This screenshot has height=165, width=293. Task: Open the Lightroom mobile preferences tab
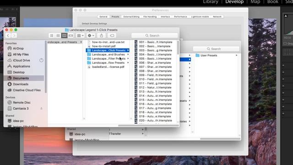(x=200, y=16)
